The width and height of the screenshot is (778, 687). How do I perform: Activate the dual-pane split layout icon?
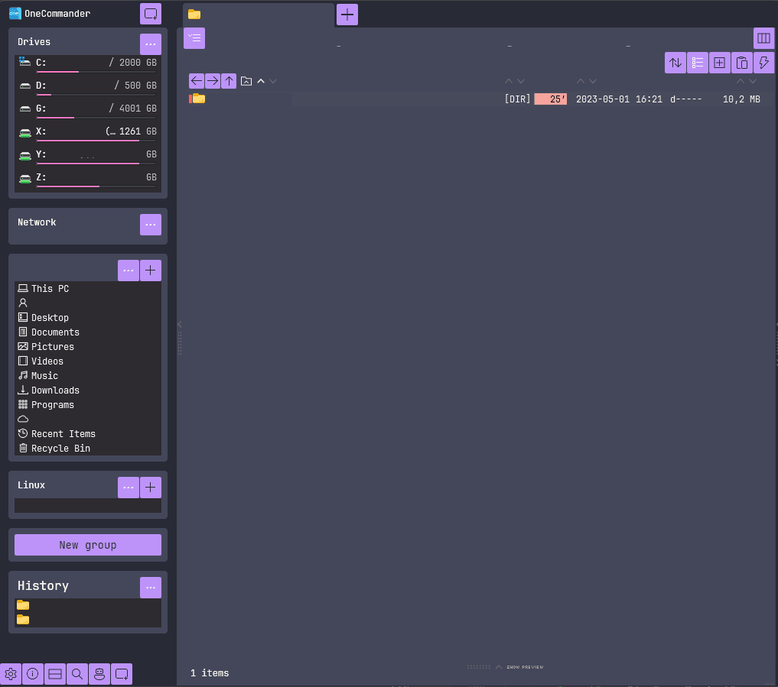54,674
